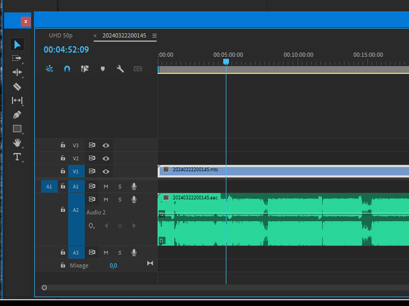Toggle sync lock for V2
The width and height of the screenshot is (409, 306).
tap(92, 158)
